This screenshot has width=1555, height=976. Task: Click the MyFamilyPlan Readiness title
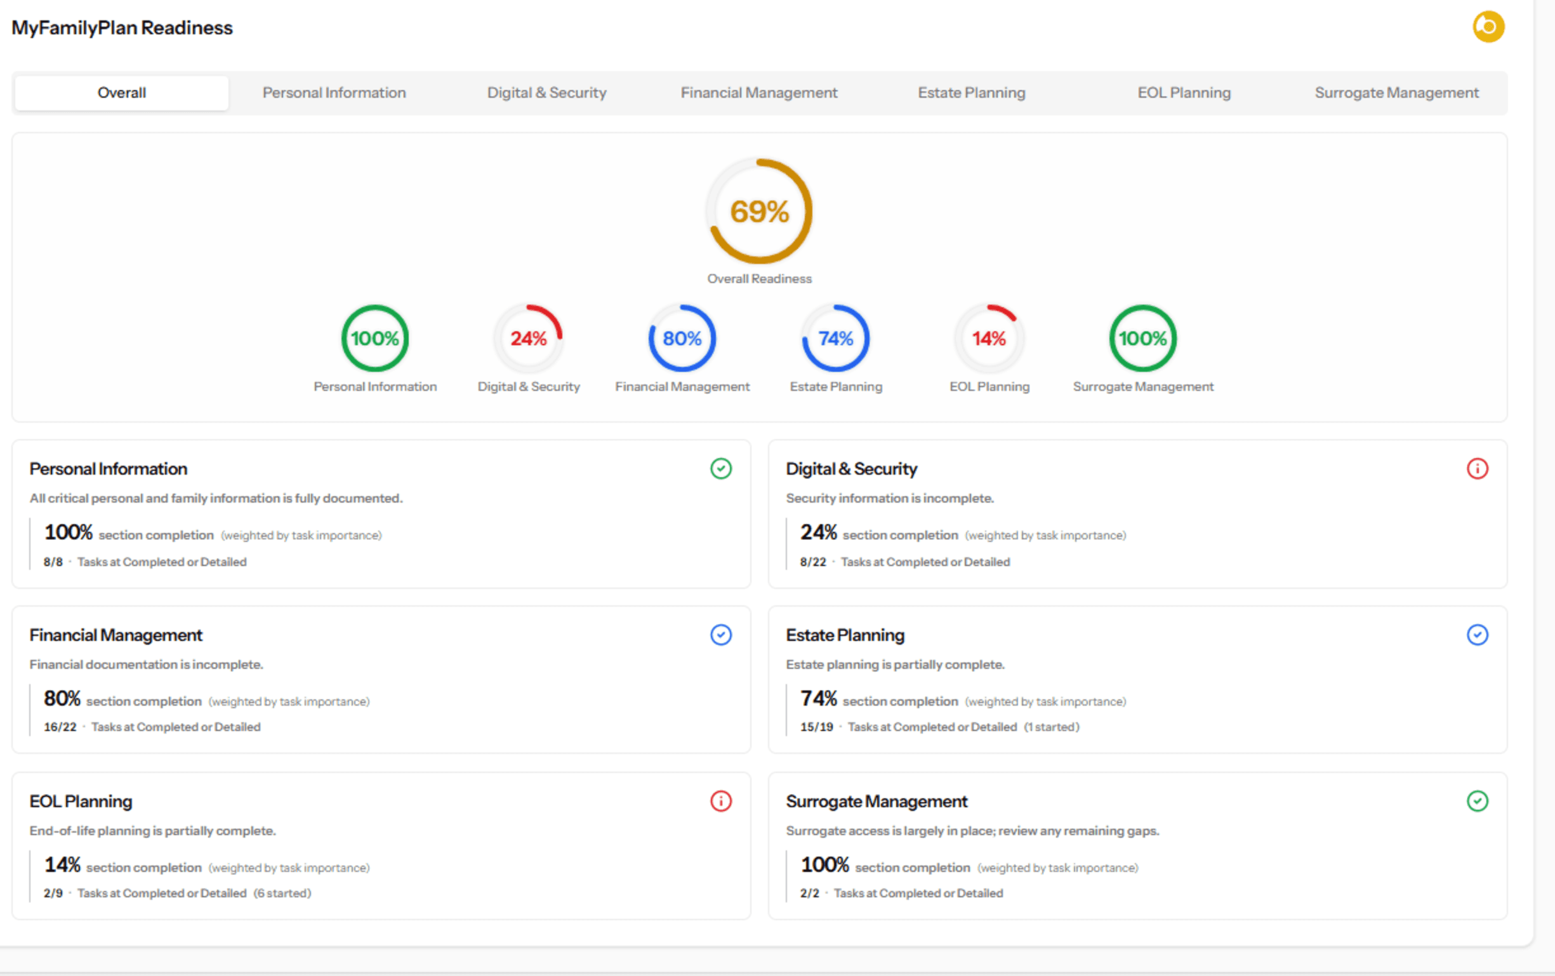122,28
